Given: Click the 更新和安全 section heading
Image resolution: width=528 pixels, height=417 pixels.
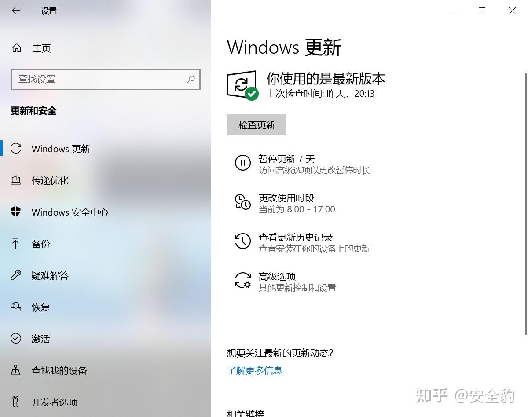Looking at the screenshot, I should [x=33, y=111].
